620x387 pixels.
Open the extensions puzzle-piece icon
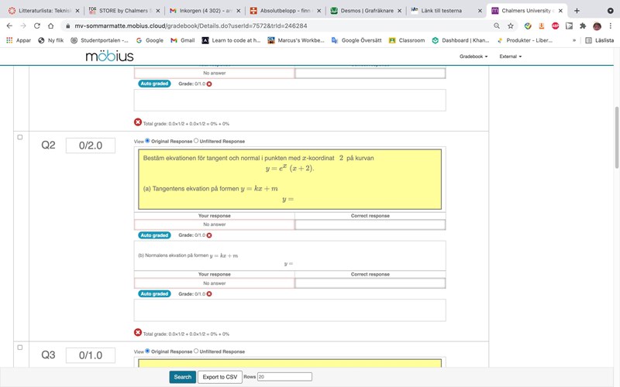point(583,26)
